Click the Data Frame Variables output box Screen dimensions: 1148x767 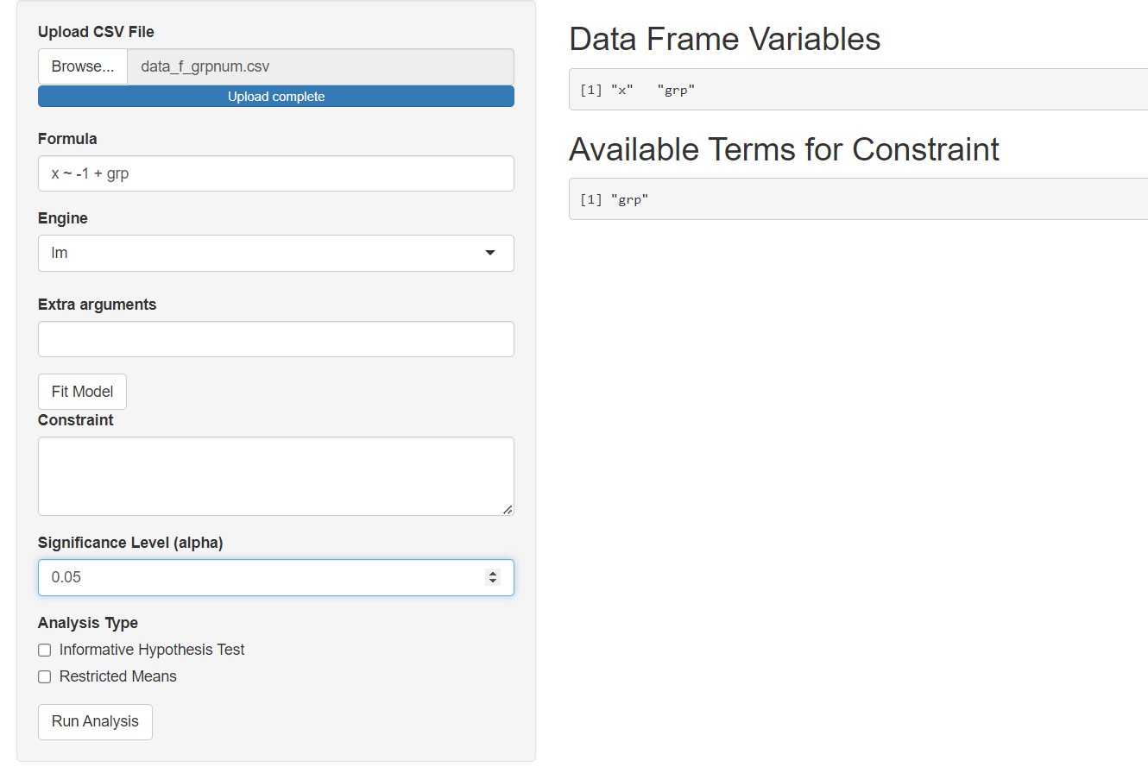coord(858,90)
